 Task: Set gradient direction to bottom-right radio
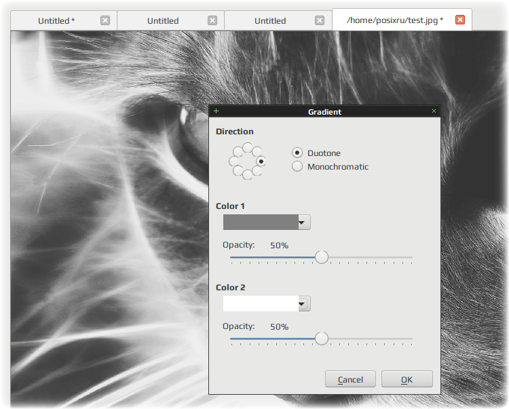click(257, 171)
